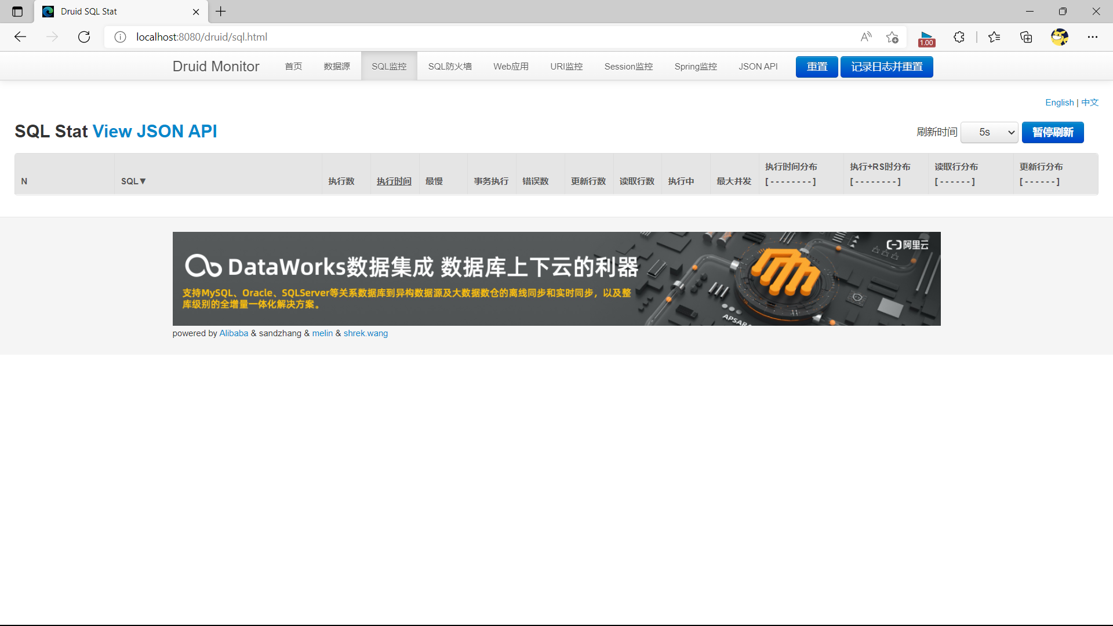This screenshot has width=1113, height=626.
Task: Switch language to English
Action: 1059,103
